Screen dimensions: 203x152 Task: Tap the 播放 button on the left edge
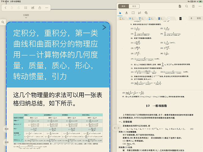click(x=6, y=129)
